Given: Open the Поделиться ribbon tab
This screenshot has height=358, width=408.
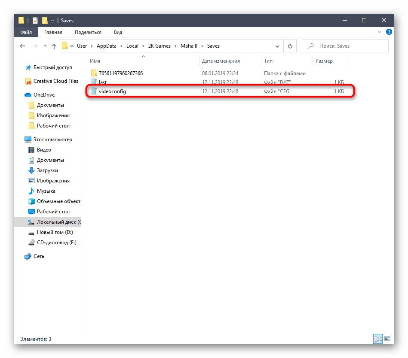Looking at the screenshot, I should (x=88, y=32).
